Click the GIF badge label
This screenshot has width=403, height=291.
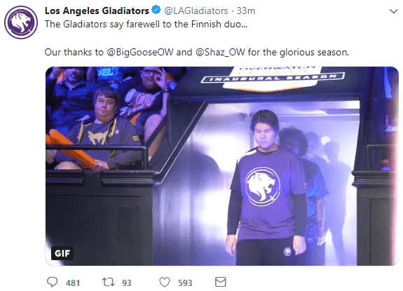(62, 253)
